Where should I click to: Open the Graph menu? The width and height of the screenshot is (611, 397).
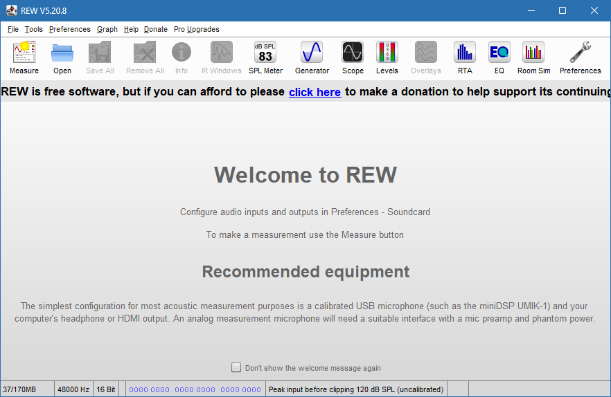[x=107, y=29]
